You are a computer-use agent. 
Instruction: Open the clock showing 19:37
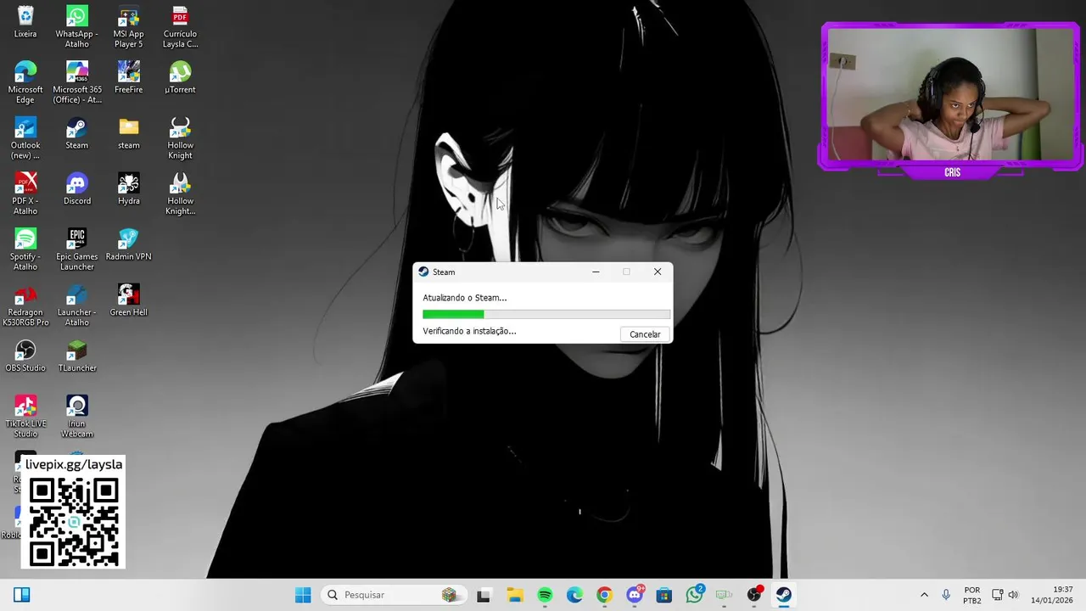tap(1052, 595)
